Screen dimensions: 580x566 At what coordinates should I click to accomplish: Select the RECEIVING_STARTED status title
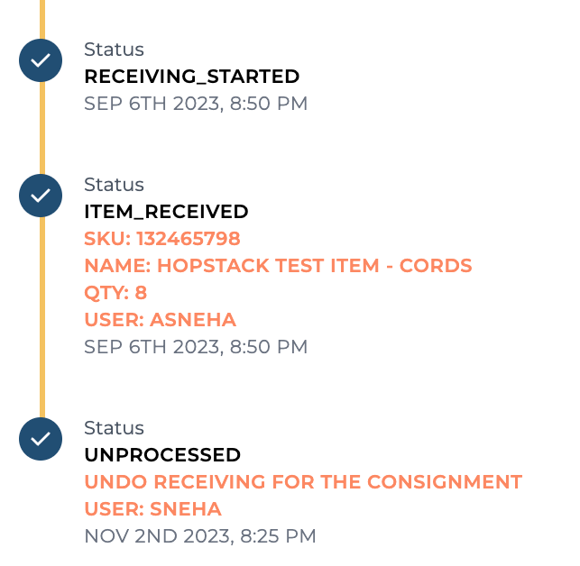[191, 77]
